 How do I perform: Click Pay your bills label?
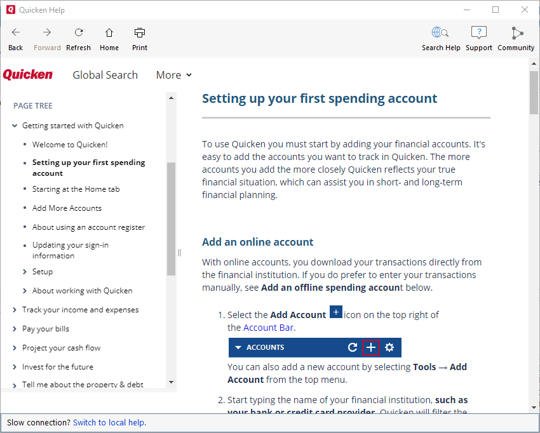tap(46, 329)
